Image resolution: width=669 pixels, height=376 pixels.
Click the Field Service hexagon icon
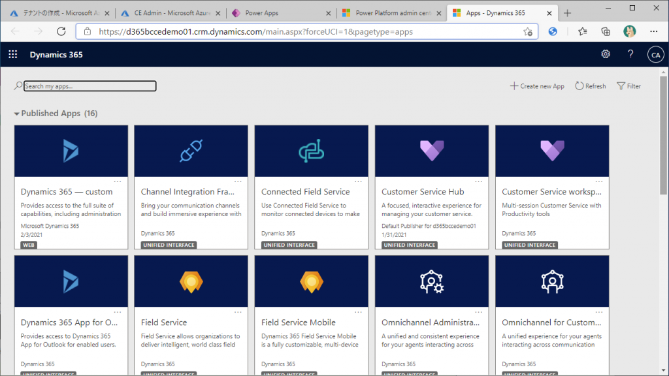[191, 282]
